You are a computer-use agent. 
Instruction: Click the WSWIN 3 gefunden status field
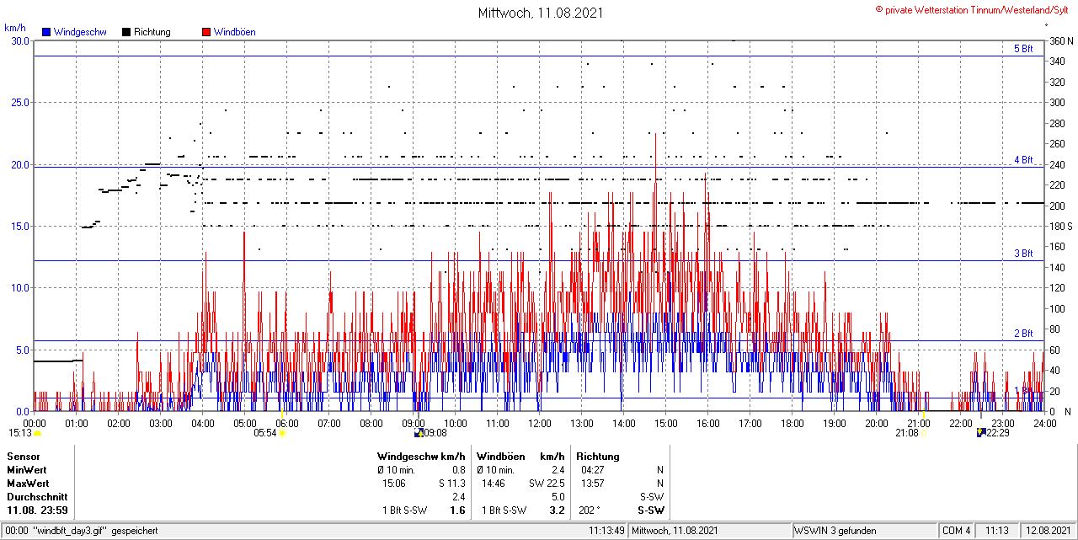point(863,531)
